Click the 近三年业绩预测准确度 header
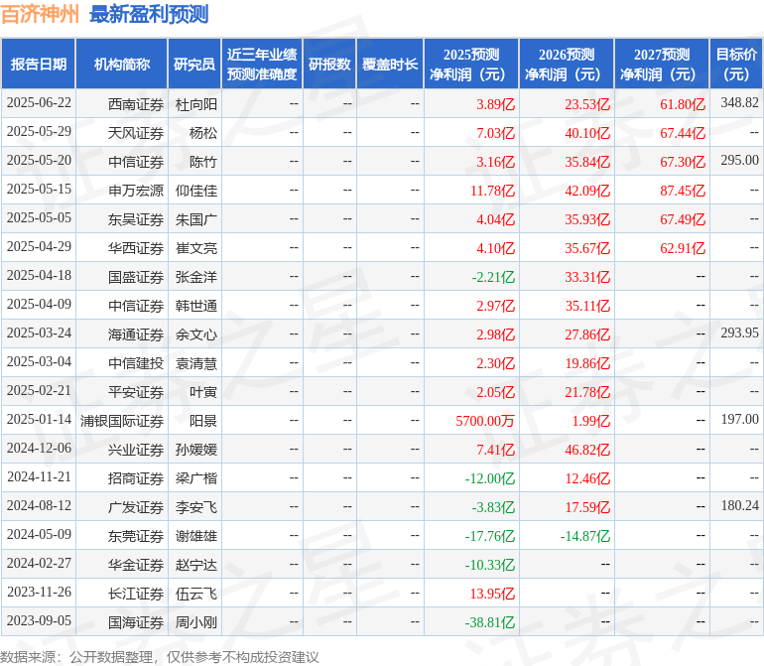This screenshot has height=666, width=764. 262,64
